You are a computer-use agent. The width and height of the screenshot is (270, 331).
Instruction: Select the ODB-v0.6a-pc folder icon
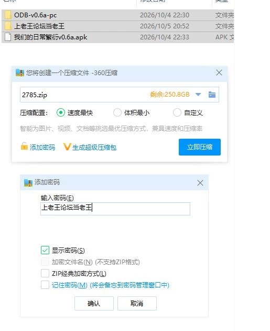(8, 15)
